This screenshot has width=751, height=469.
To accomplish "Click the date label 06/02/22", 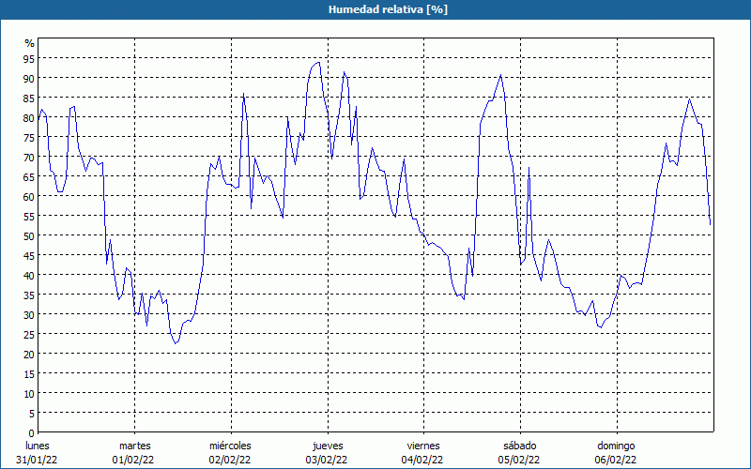I will 616,460.
